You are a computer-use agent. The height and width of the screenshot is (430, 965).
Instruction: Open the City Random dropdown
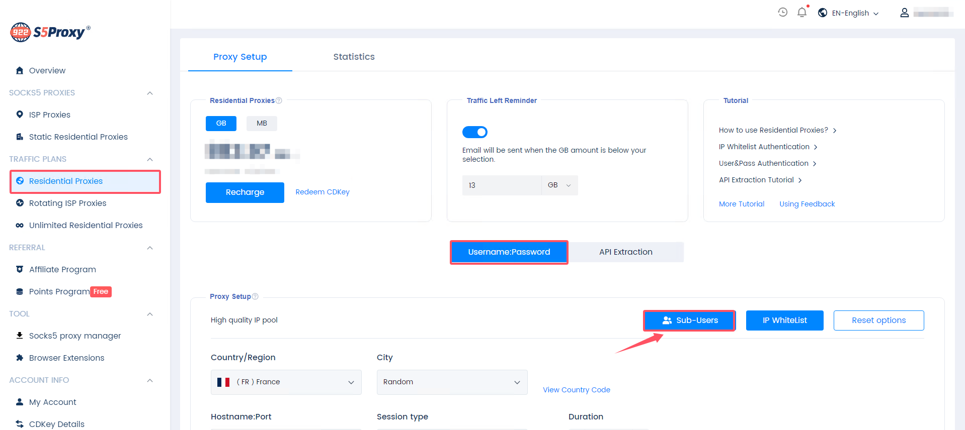tap(451, 382)
